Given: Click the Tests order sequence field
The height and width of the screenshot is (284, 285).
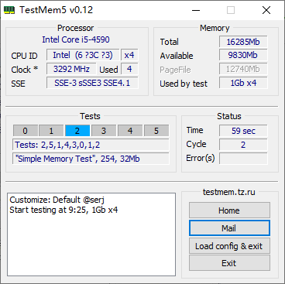Looking at the screenshot, I should point(91,145).
